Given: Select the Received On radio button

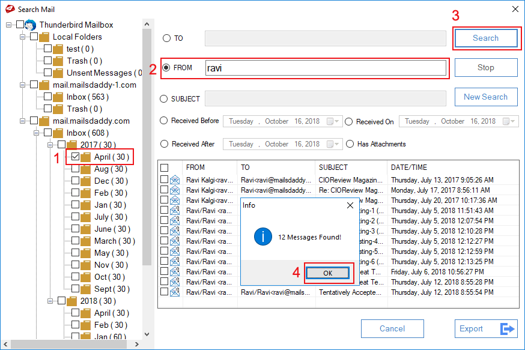Looking at the screenshot, I should pos(348,122).
